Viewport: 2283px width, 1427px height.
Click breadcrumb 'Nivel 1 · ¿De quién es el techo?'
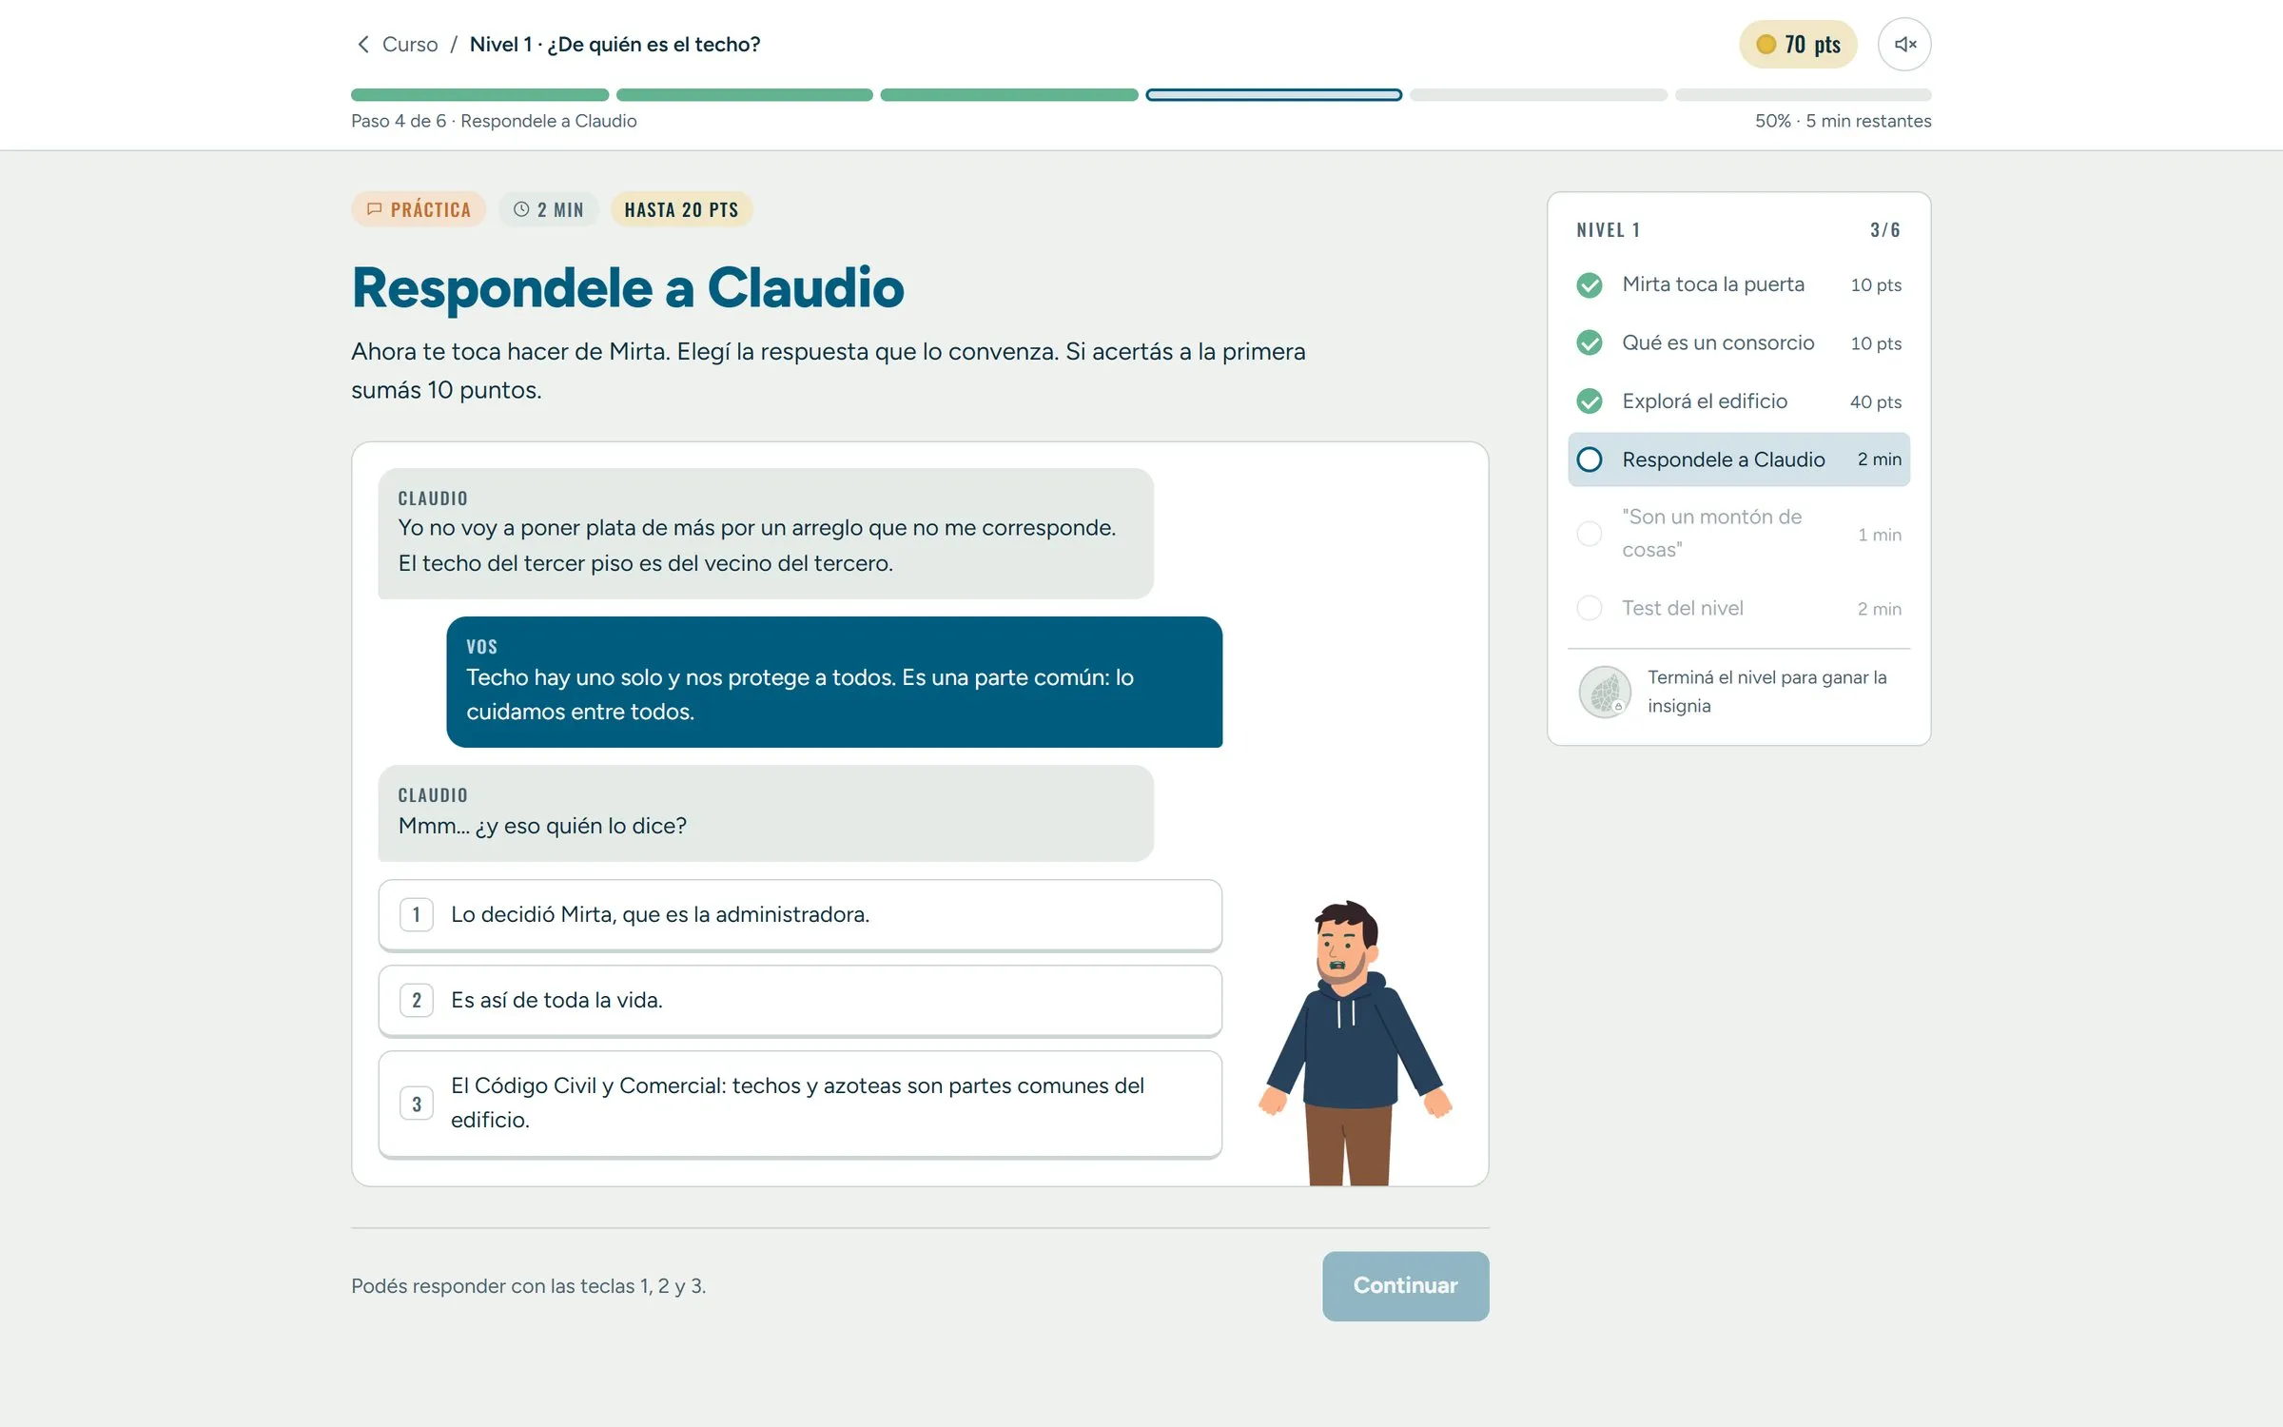(x=615, y=45)
